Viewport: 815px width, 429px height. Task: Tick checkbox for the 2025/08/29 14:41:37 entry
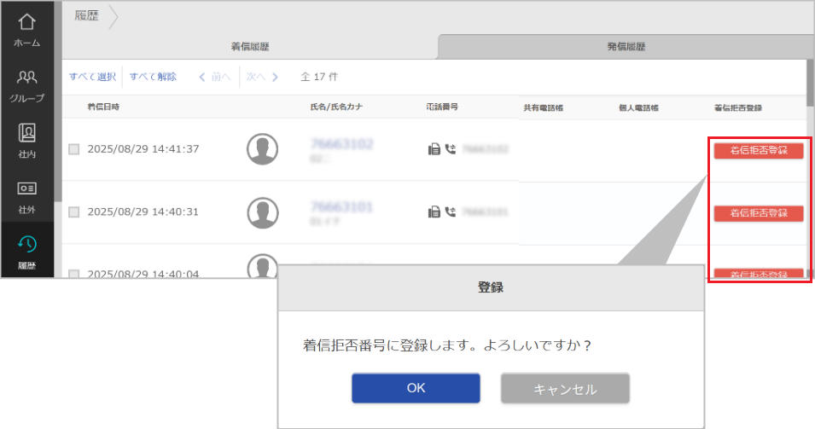74,149
